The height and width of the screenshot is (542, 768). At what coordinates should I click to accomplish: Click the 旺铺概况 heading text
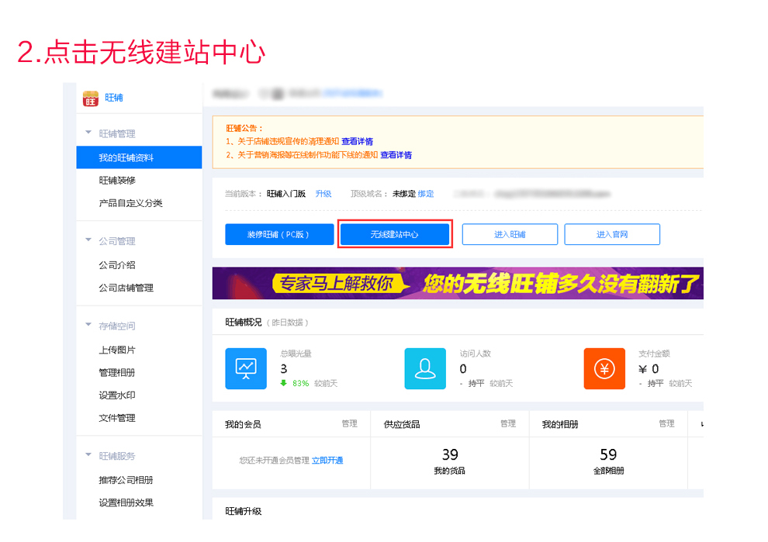pyautogui.click(x=244, y=322)
